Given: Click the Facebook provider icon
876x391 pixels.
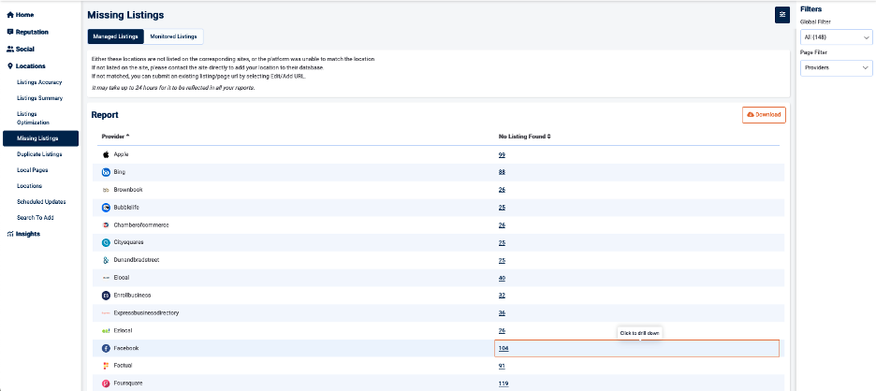Looking at the screenshot, I should click(x=106, y=348).
